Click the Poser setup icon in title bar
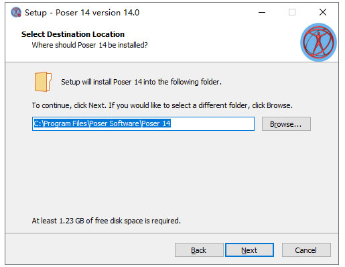This screenshot has height=267, width=345. point(16,13)
